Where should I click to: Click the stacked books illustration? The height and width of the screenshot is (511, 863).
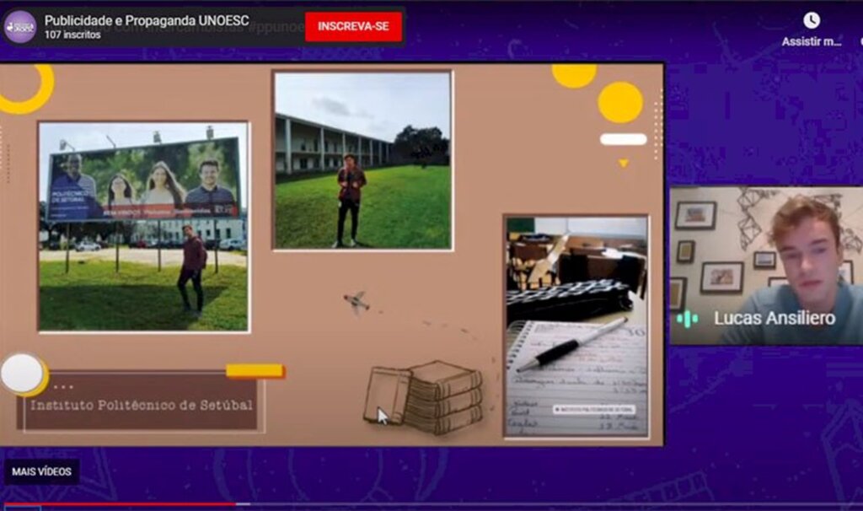point(425,395)
